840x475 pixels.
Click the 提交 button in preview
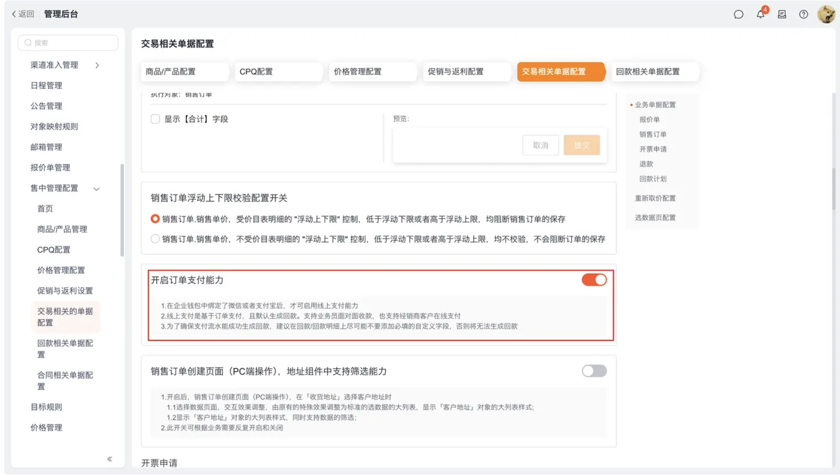tap(582, 145)
